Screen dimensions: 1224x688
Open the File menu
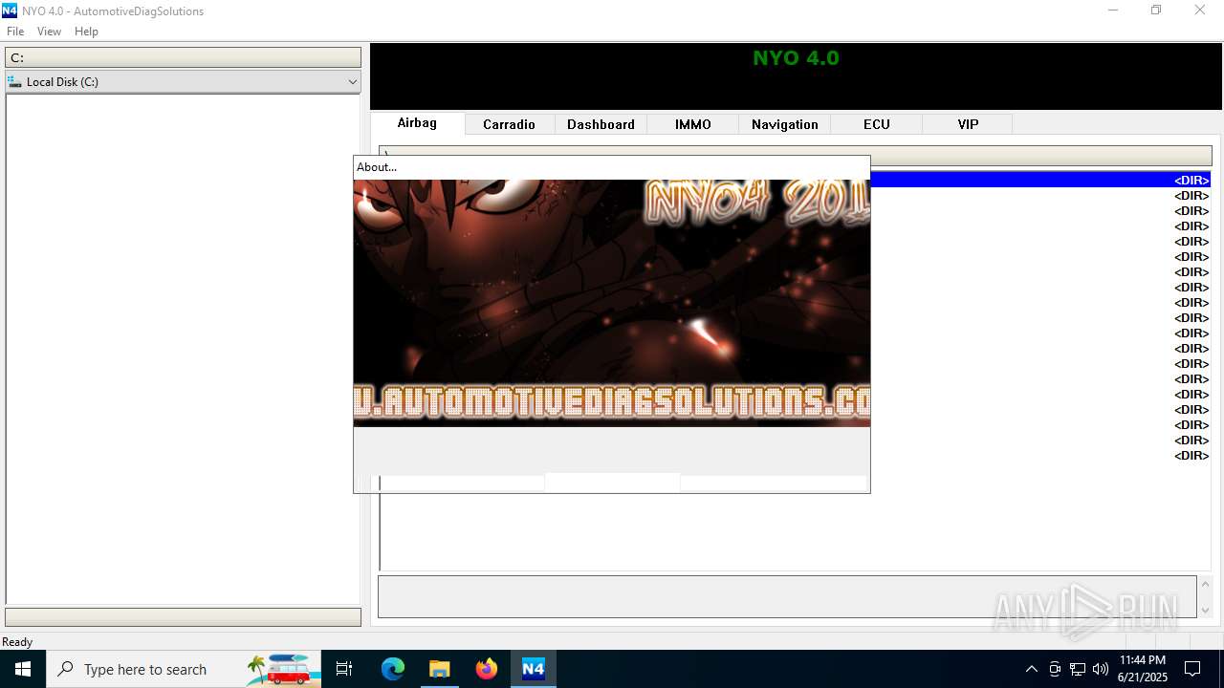click(x=15, y=32)
